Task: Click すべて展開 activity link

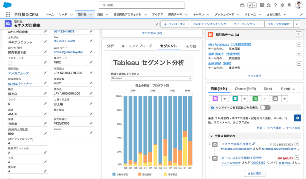Action: [274, 128]
